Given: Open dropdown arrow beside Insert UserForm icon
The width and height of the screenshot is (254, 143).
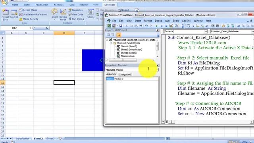Looking at the screenshot, I should (x=117, y=26).
